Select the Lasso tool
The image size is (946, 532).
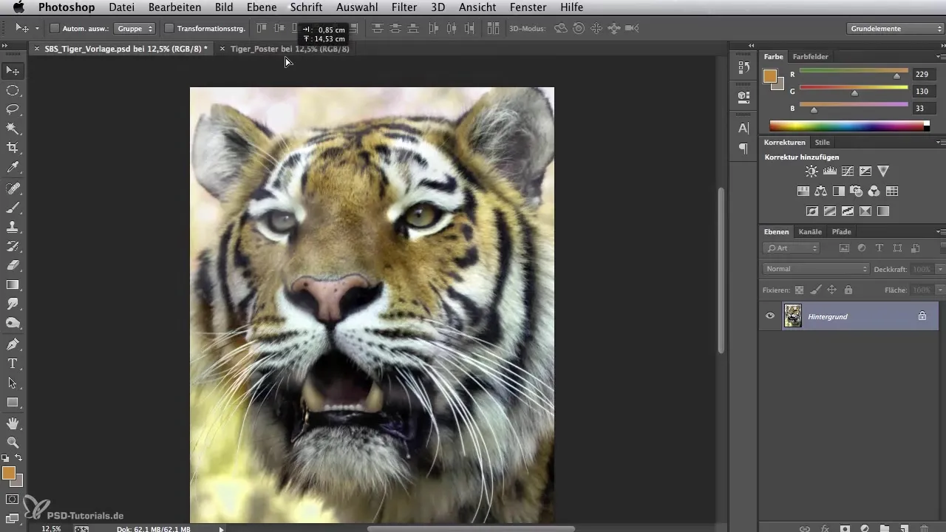(x=13, y=109)
